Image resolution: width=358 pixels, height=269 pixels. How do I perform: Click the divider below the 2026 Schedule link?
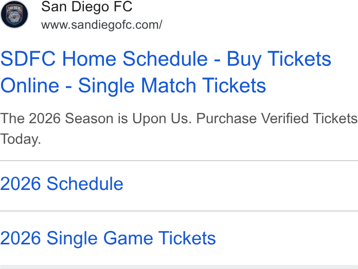click(179, 211)
